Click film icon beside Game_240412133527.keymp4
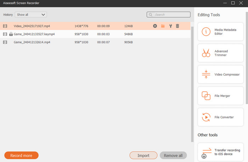Viewport: 248px width, 162px height. pos(5,34)
